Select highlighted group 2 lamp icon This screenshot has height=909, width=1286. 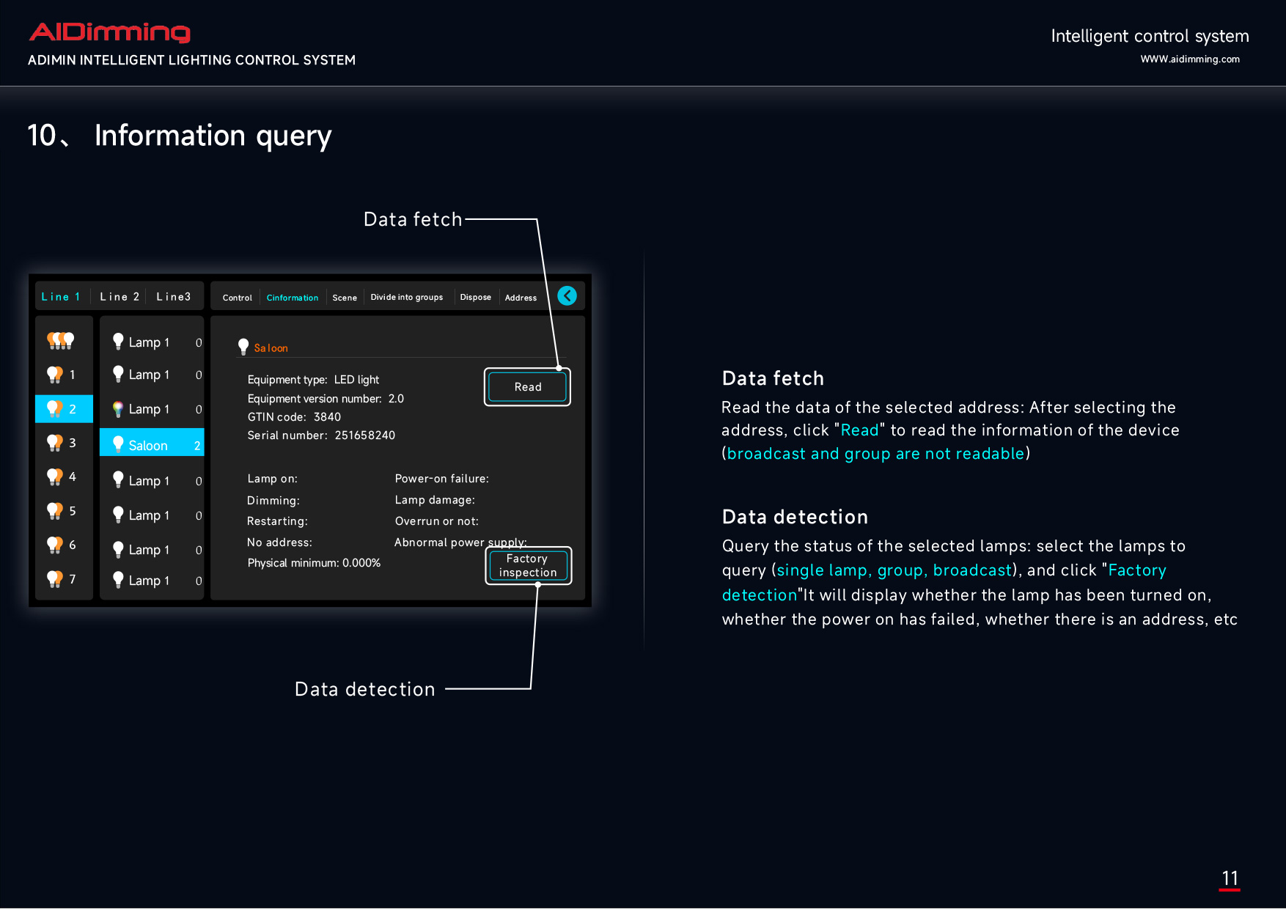click(x=55, y=409)
